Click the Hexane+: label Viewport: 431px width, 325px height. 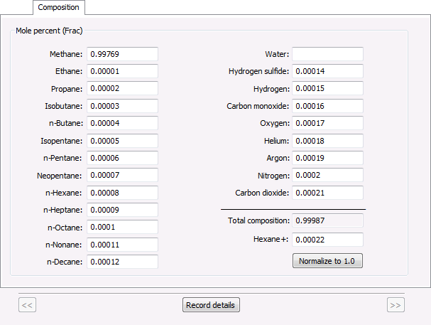(271, 239)
